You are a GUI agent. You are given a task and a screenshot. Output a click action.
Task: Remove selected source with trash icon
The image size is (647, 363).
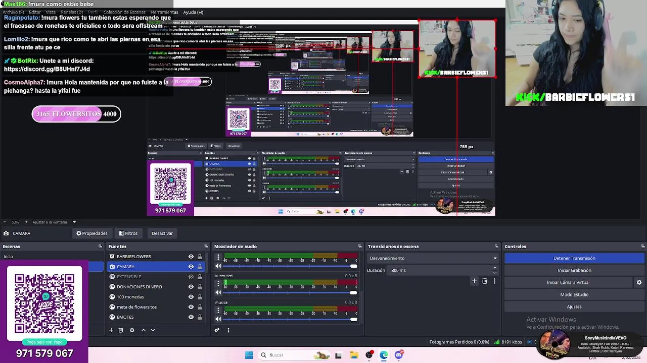tap(121, 330)
